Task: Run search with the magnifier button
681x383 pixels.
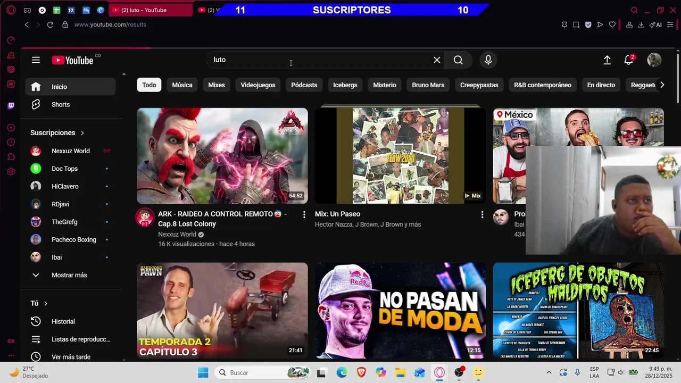Action: pos(458,60)
